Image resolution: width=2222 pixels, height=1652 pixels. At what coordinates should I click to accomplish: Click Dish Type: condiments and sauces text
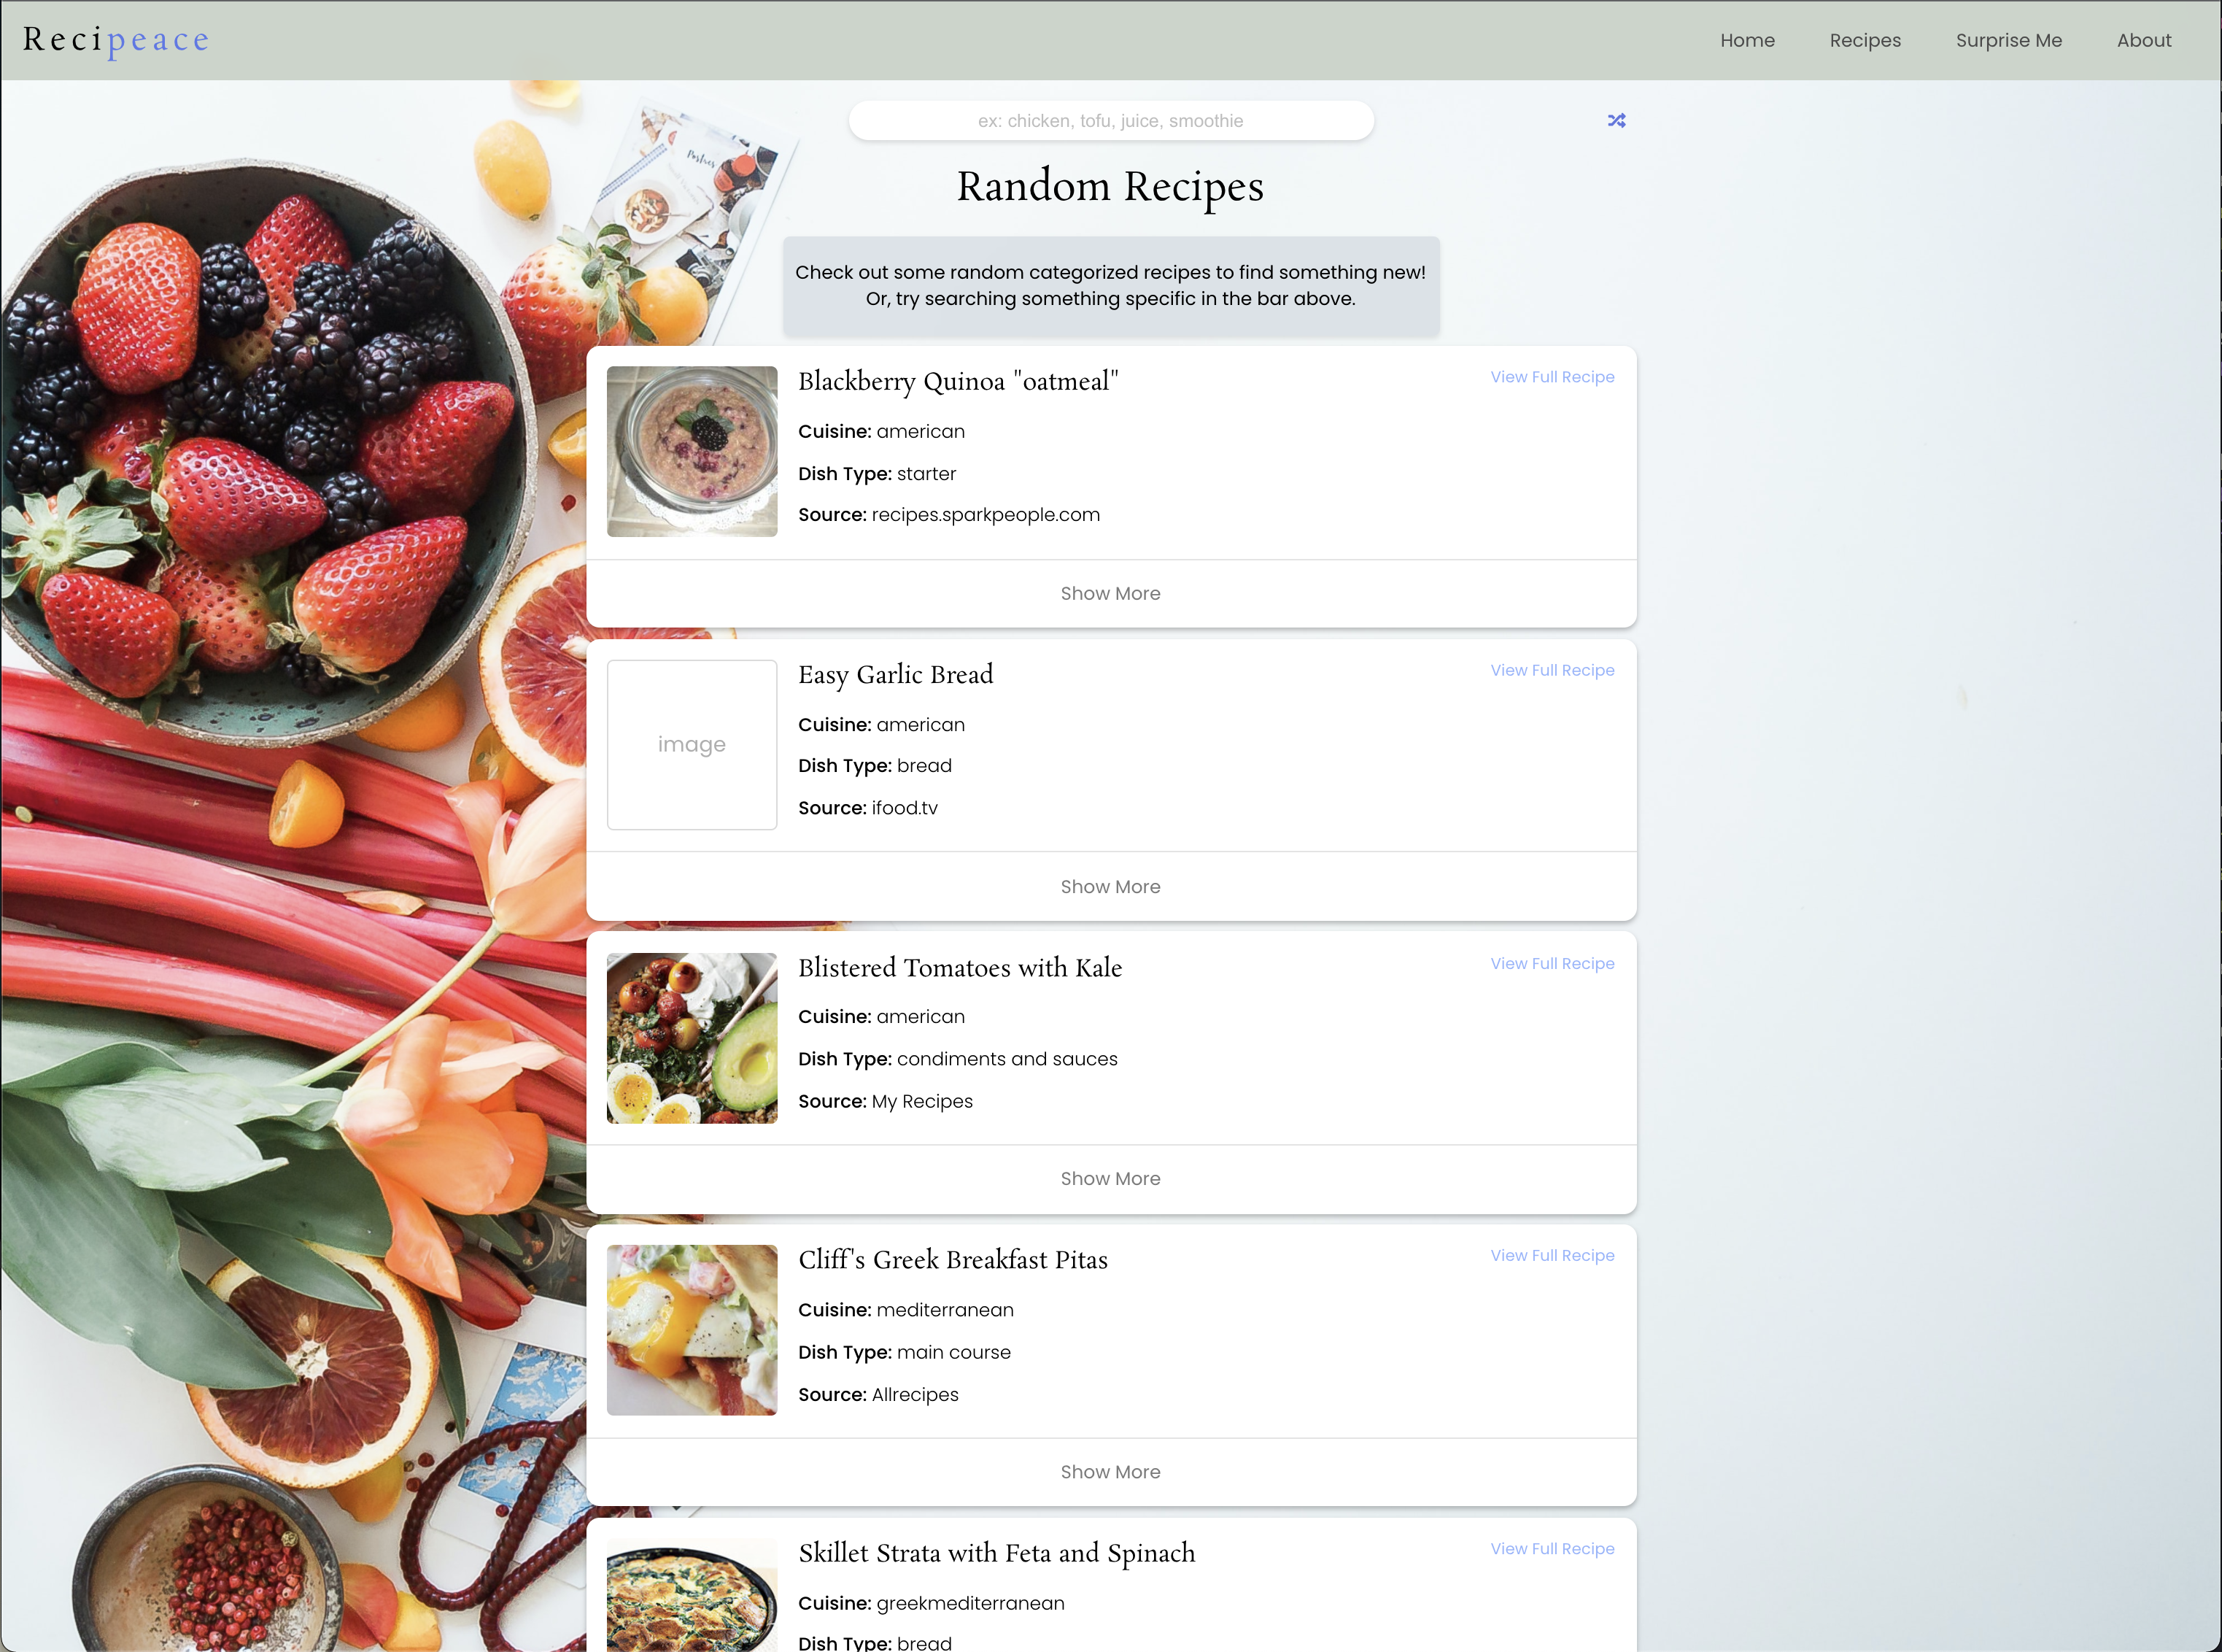point(958,1059)
